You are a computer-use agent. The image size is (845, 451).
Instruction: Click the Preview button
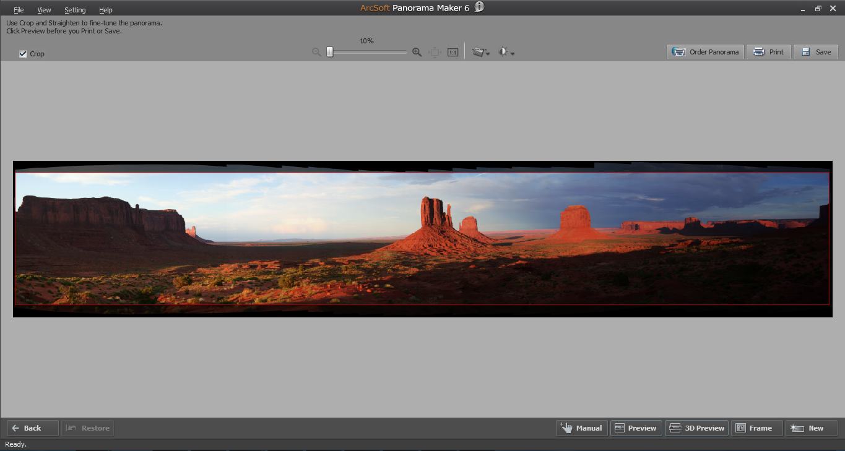636,428
